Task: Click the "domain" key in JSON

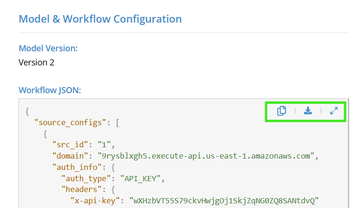Action: (x=70, y=155)
